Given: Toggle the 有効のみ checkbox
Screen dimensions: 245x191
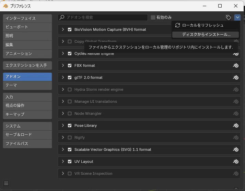Looking at the screenshot, I should [x=153, y=17].
